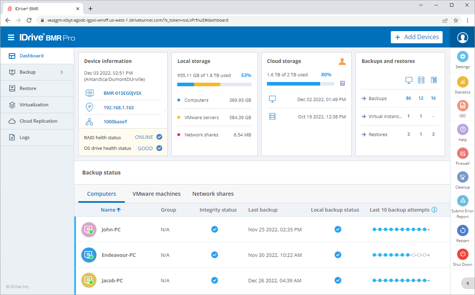Open the Logs menu item

[x=37, y=137]
